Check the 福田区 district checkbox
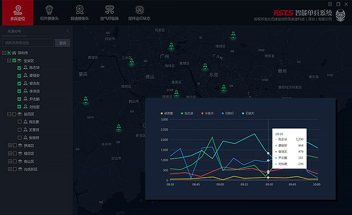Viewport: 352px width, 215px height. (15, 153)
